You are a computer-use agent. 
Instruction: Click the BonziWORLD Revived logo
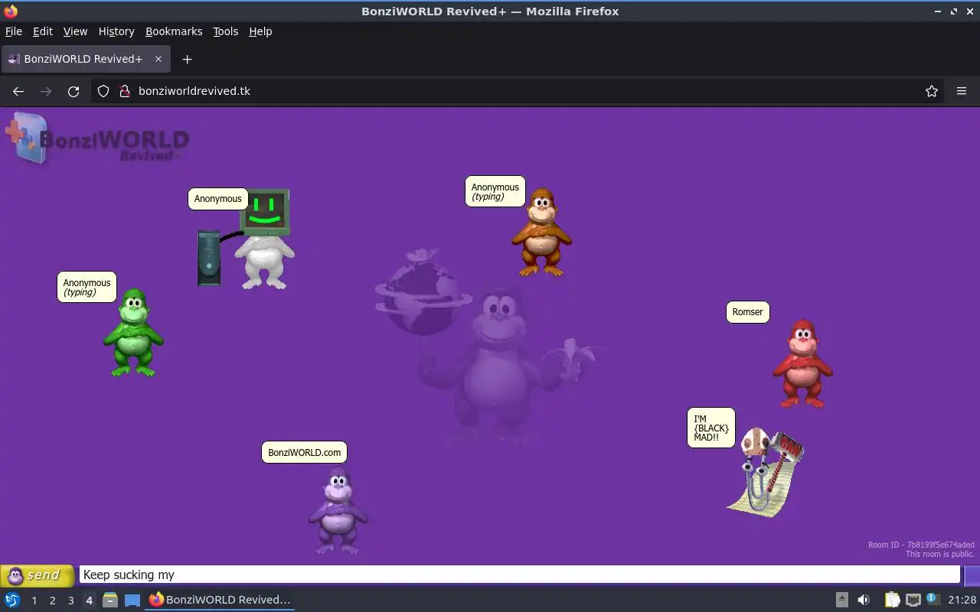click(97, 138)
